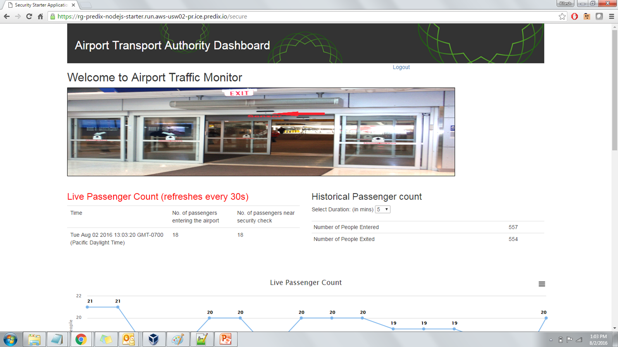Click the secure padlock icon in address bar
The height and width of the screenshot is (347, 618).
(x=53, y=17)
